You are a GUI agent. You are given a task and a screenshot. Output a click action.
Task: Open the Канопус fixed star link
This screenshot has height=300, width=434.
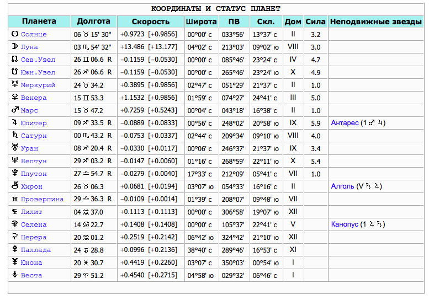tap(345, 224)
